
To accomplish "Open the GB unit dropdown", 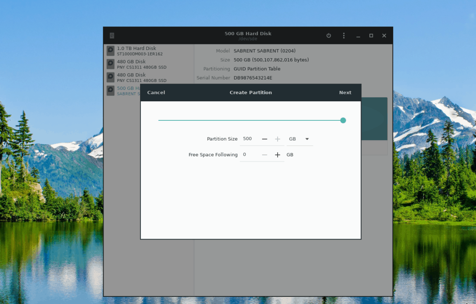I will click(x=299, y=139).
